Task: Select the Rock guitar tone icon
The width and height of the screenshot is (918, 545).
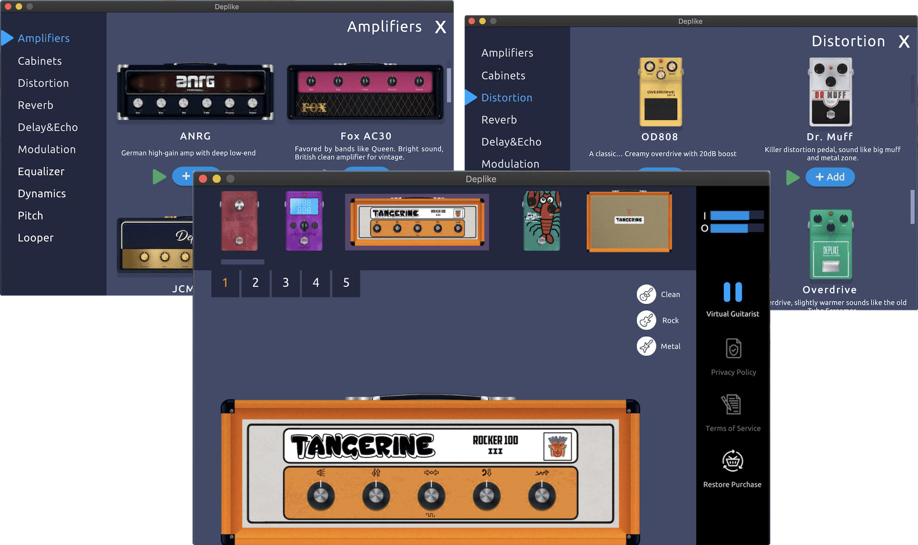Action: tap(647, 320)
